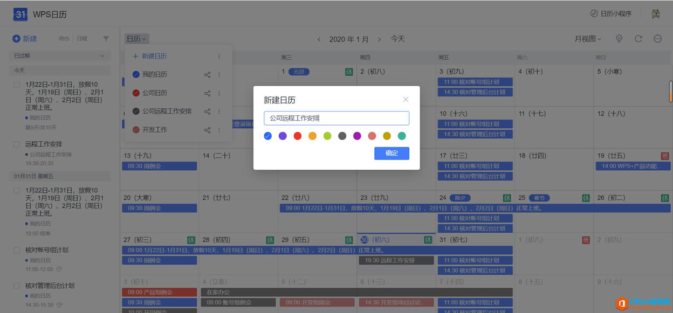Open the 日历 dropdown in the toolbar

(x=137, y=39)
